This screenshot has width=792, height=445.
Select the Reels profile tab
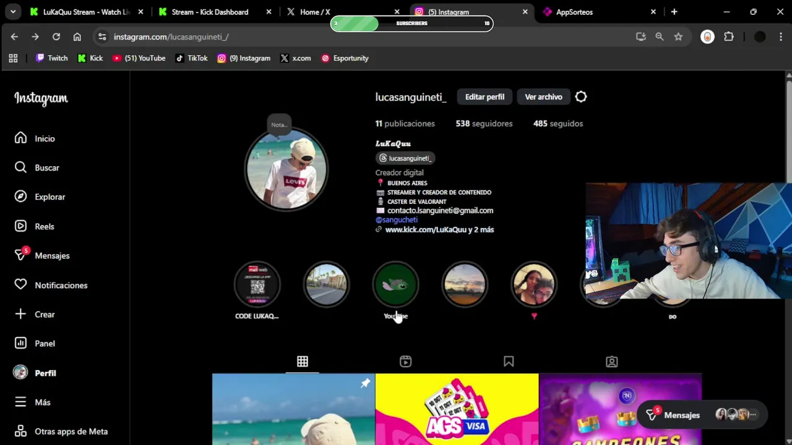pyautogui.click(x=405, y=362)
